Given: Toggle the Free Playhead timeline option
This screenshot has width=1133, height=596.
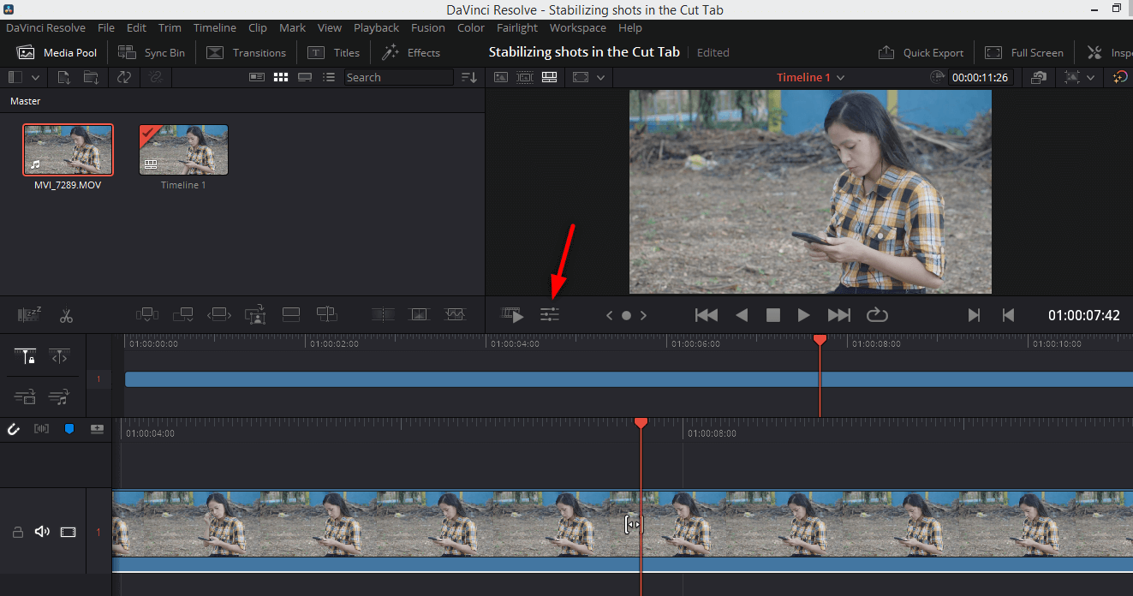Looking at the screenshot, I should (x=59, y=356).
